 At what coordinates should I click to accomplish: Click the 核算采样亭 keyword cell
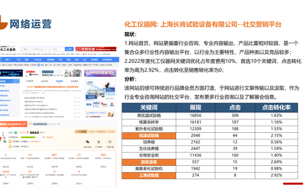(149, 122)
